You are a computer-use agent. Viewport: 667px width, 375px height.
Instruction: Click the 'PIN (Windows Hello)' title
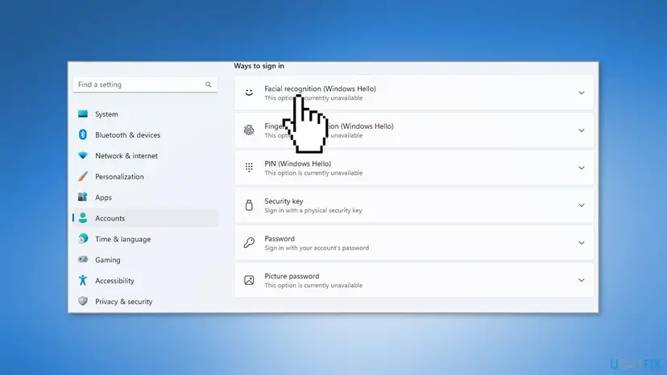click(298, 163)
